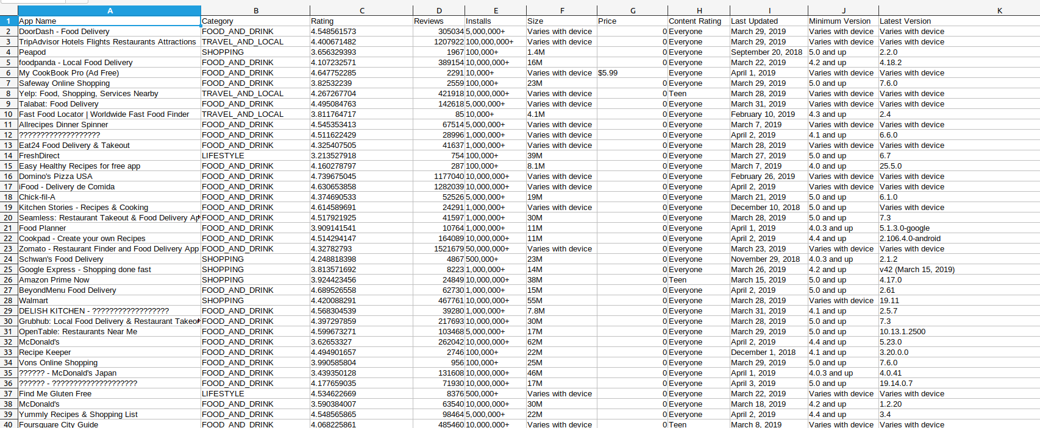Click the "Amazon Prime Now" cell

(x=110, y=279)
